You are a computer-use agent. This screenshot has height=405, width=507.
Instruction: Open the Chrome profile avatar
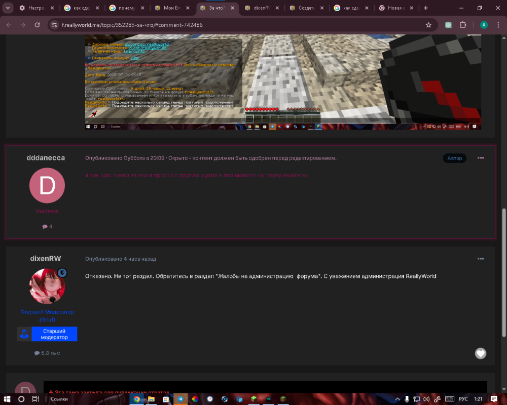(x=484, y=25)
